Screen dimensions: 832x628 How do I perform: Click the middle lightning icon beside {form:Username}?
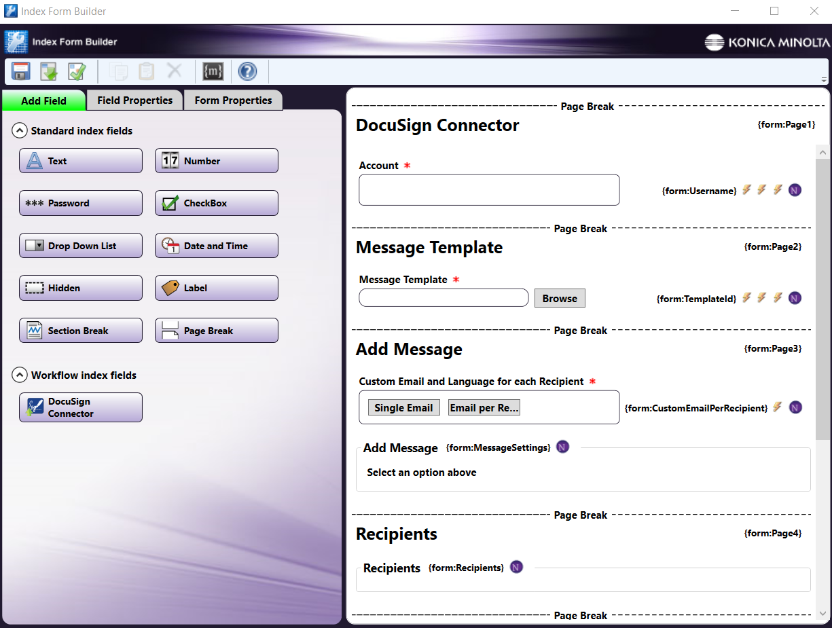pos(762,189)
